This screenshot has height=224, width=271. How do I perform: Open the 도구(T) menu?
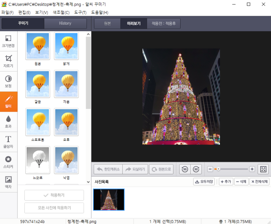tap(80, 13)
